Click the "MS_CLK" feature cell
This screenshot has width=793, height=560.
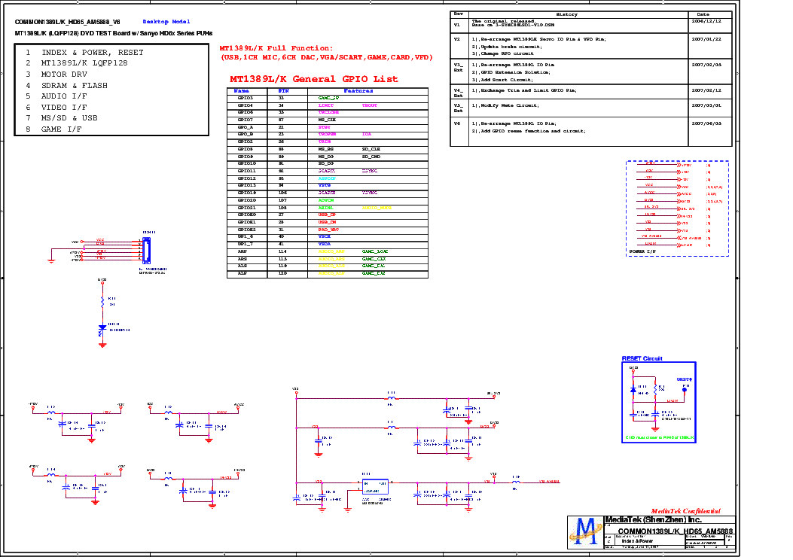point(327,120)
